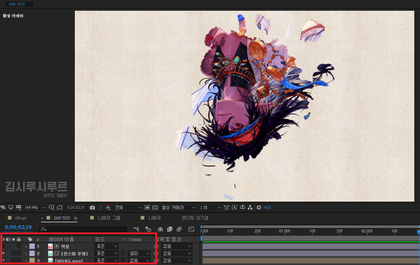The image size is (420, 265).
Task: Toggle mask and shape path visibility icon
Action: click(x=59, y=207)
